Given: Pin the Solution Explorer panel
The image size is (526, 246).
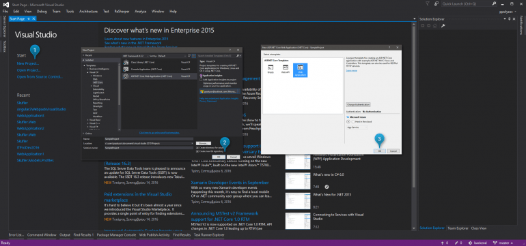Looking at the screenshot, I should (509, 19).
